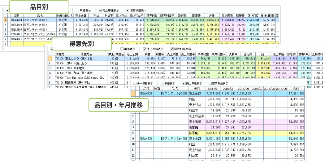Select row 9 header in 年月推移 grid
The height and width of the screenshot is (163, 325).
point(134,138)
